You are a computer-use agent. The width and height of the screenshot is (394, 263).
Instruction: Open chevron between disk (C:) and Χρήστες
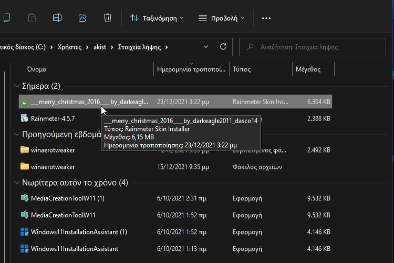tap(51, 47)
